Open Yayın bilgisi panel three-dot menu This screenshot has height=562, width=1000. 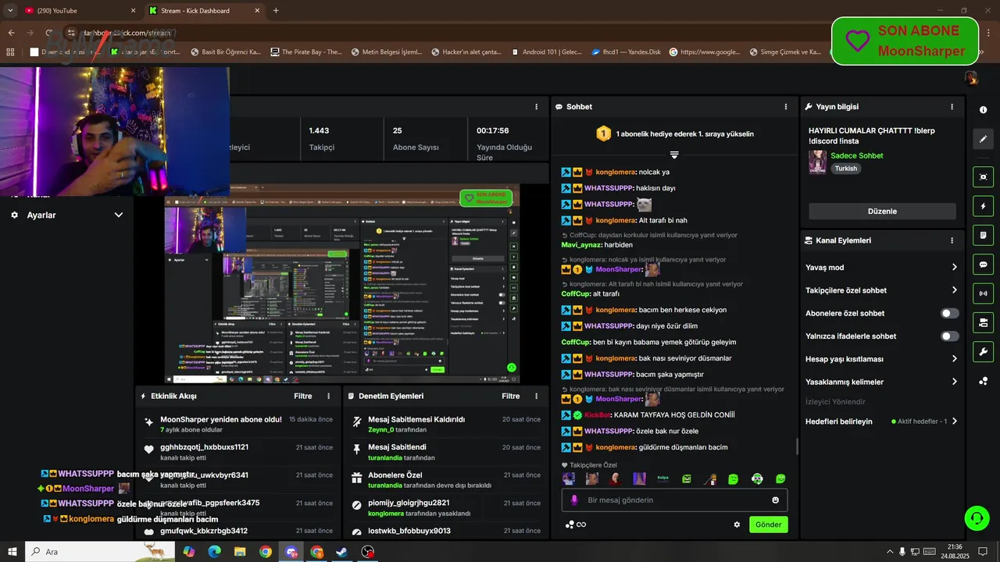click(952, 107)
